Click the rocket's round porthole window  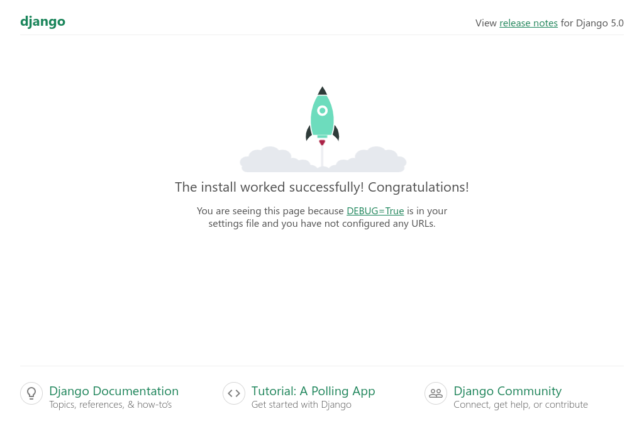pos(322,111)
